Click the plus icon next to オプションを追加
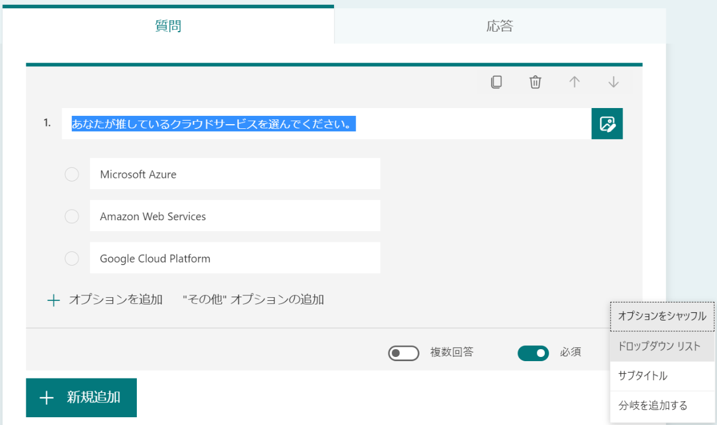Viewport: 717px width, 425px height. tap(54, 300)
